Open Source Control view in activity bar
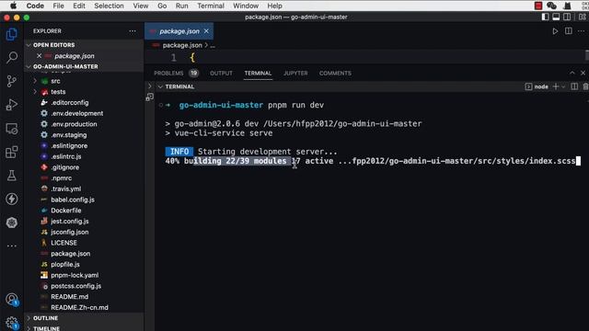The height and width of the screenshot is (331, 589). click(12, 81)
